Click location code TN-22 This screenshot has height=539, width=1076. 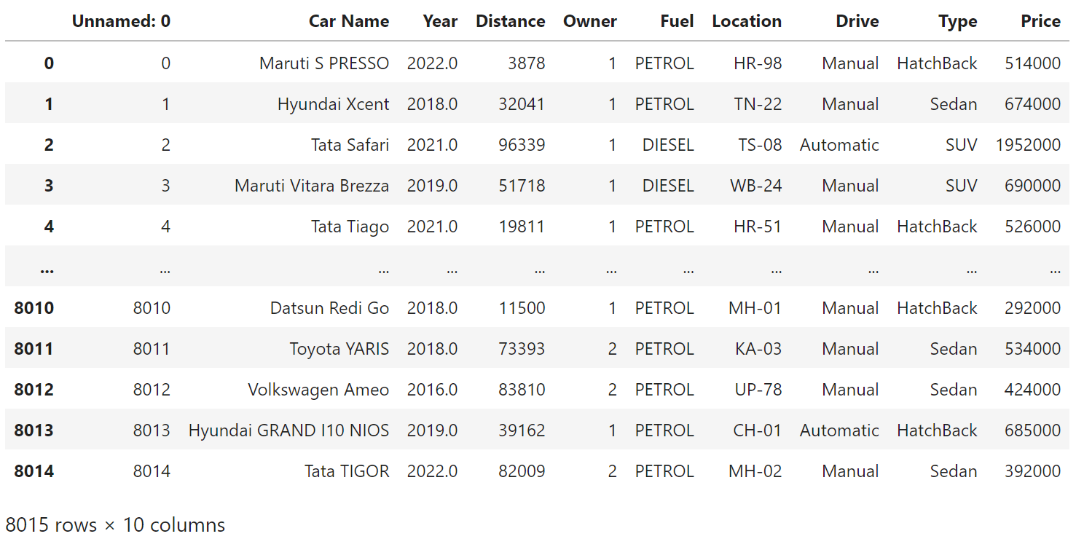(758, 104)
